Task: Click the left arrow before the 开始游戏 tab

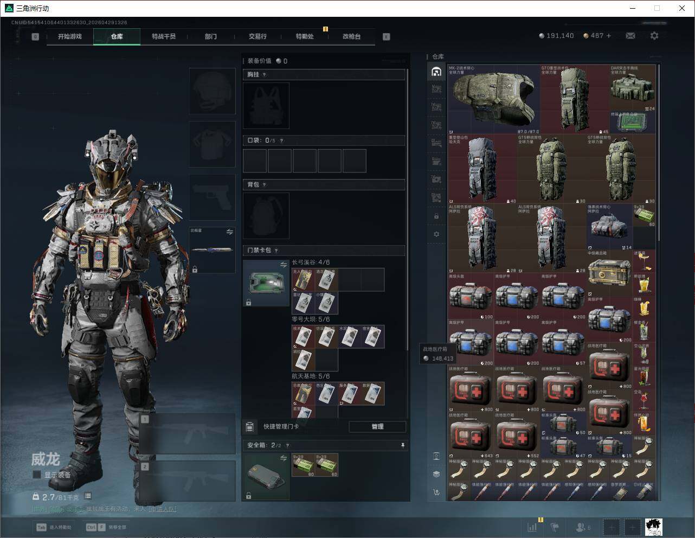Action: (35, 37)
